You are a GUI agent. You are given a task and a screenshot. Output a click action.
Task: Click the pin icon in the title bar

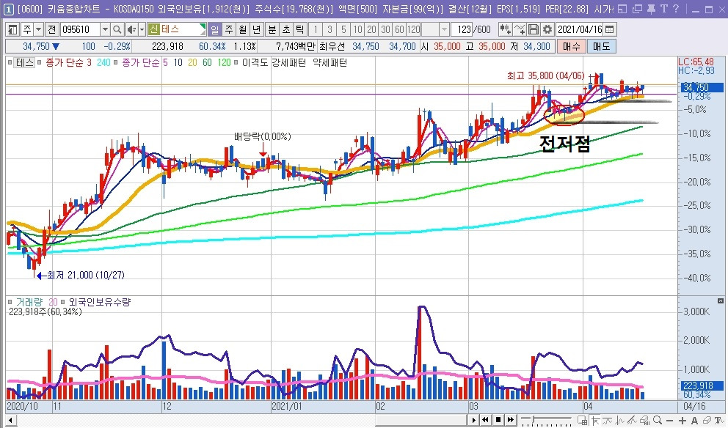click(652, 9)
